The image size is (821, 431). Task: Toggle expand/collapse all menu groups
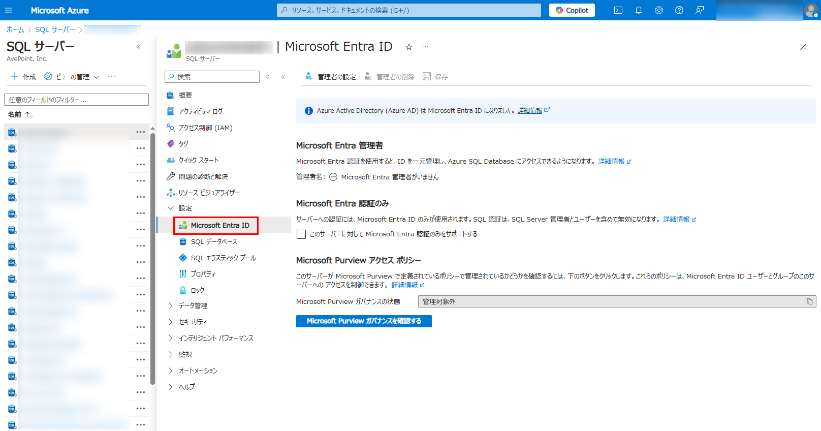(x=268, y=77)
